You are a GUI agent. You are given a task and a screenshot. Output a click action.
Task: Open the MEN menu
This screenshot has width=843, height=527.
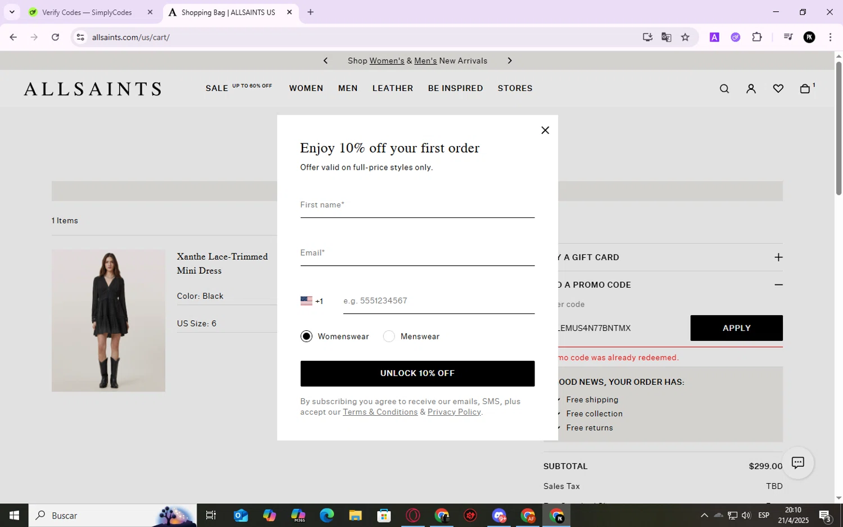click(348, 88)
